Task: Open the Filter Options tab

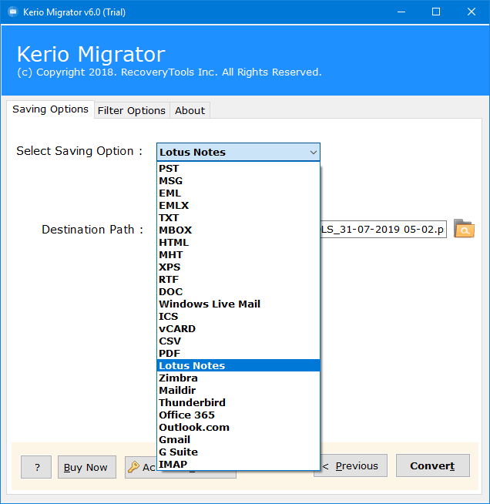Action: click(x=132, y=110)
